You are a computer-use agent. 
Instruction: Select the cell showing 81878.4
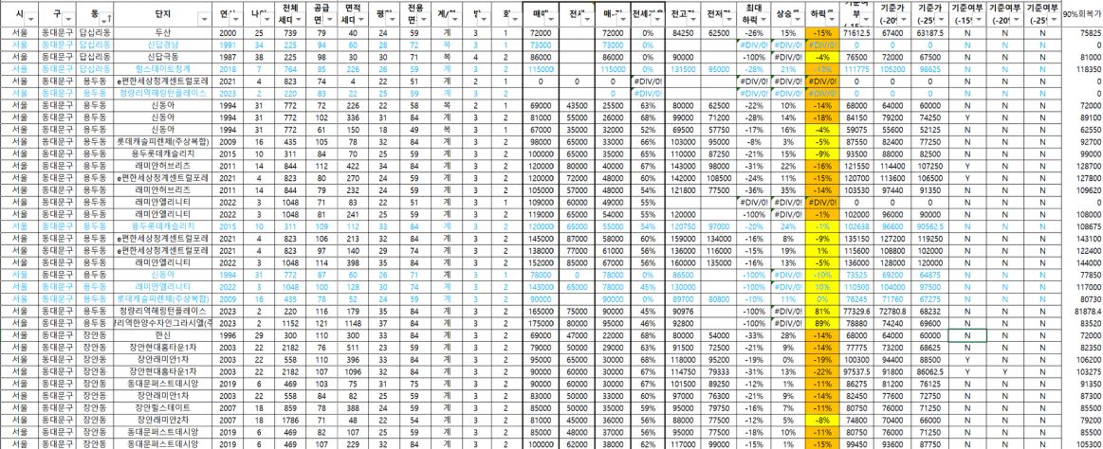click(x=1084, y=312)
